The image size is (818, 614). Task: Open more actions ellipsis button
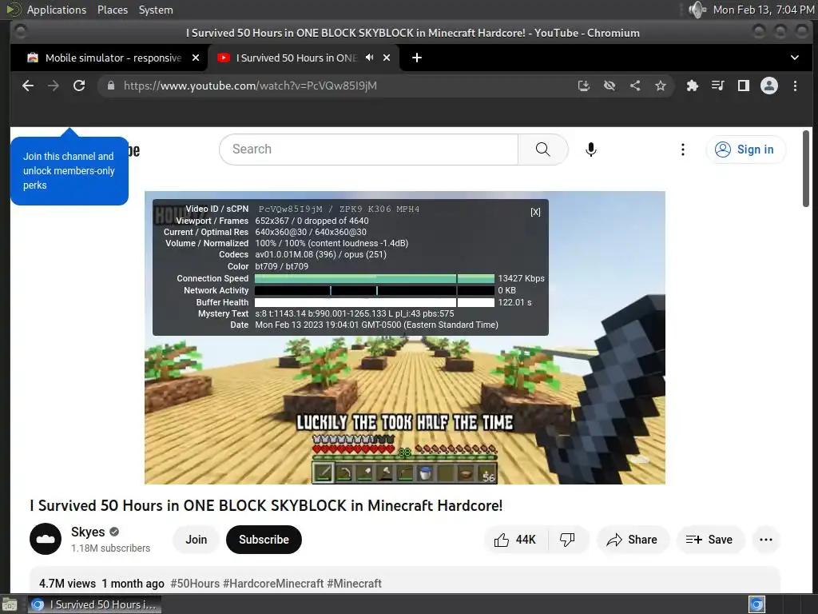pyautogui.click(x=766, y=540)
